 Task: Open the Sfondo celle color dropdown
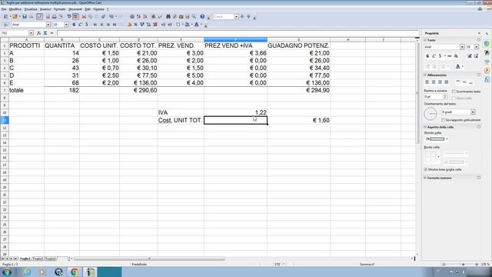(x=447, y=138)
